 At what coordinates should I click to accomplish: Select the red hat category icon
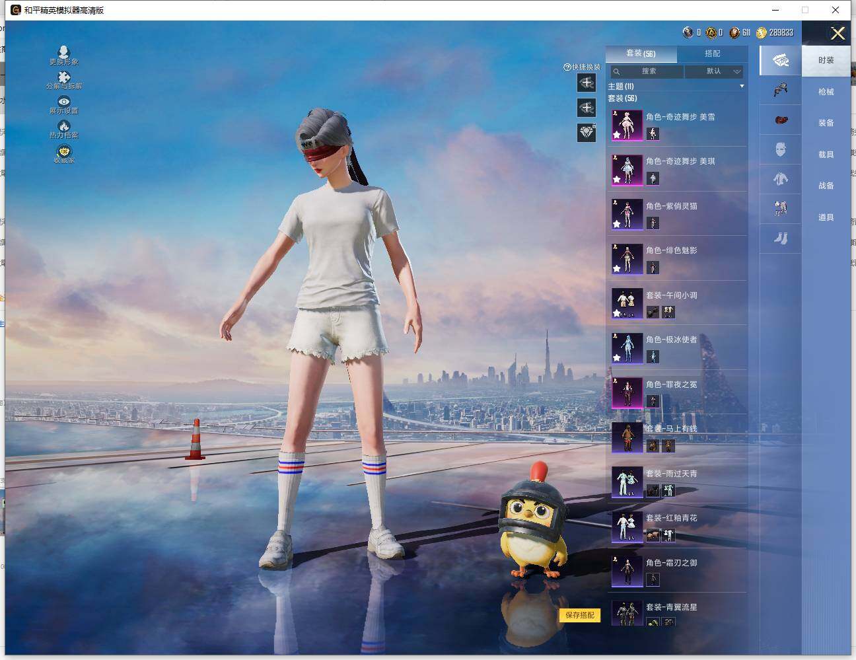pyautogui.click(x=780, y=120)
